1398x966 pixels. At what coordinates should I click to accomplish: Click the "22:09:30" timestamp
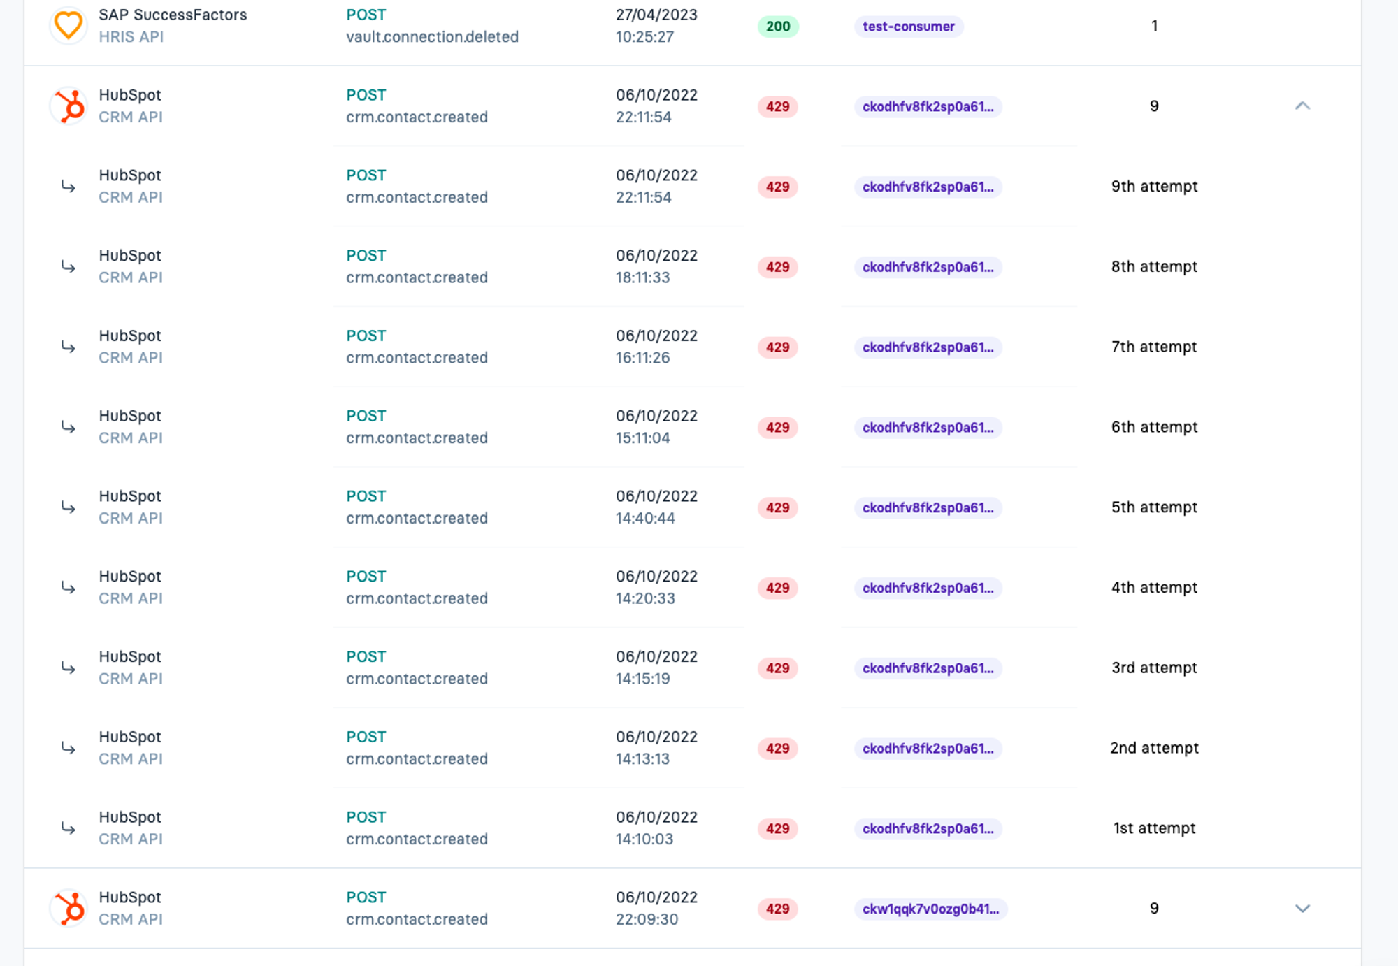click(x=647, y=920)
